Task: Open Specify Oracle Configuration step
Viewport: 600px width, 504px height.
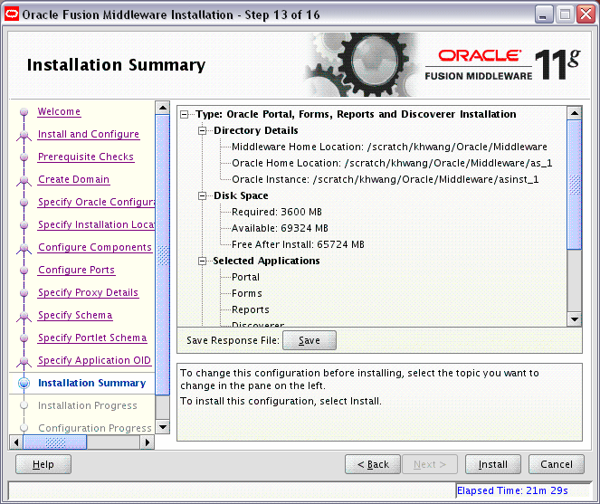Action: (x=97, y=202)
